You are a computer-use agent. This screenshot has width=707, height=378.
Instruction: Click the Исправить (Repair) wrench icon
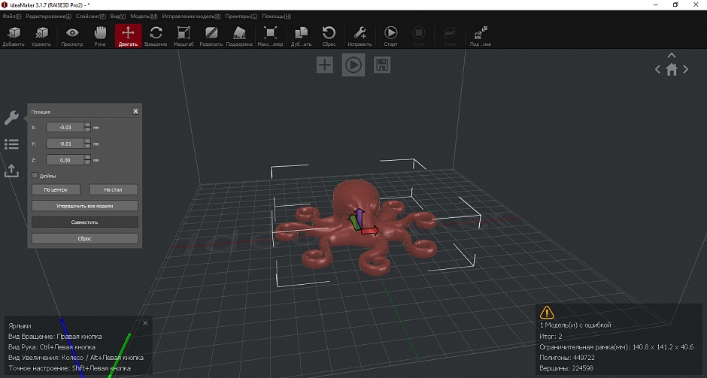(360, 35)
